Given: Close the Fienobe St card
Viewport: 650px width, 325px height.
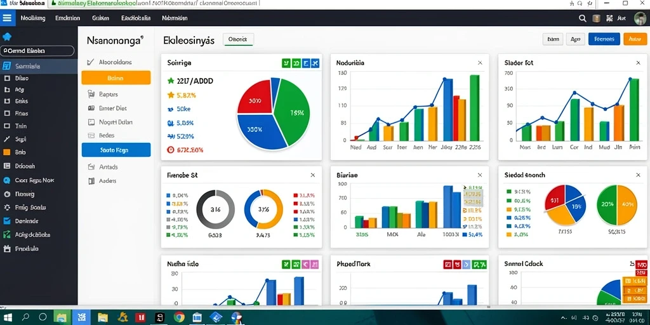Looking at the screenshot, I should point(312,175).
